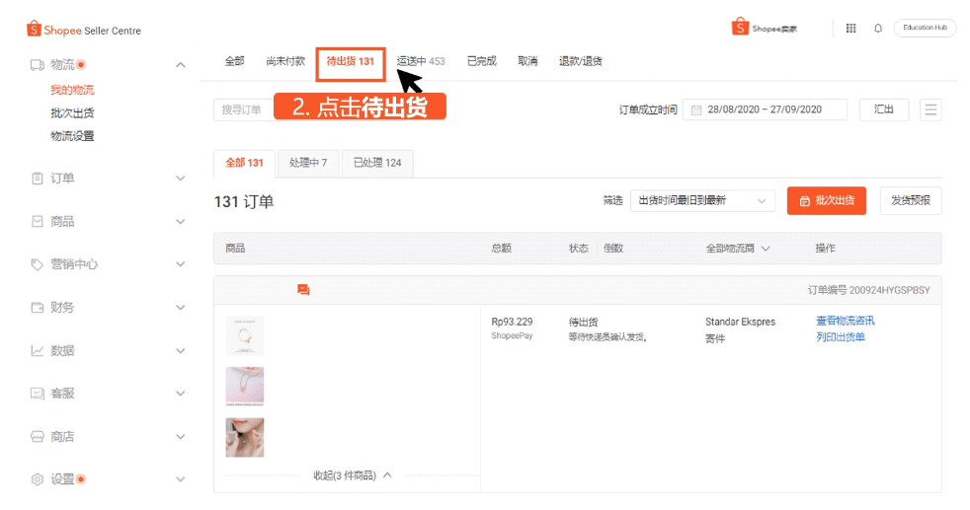
Task: Click the 搜寻订单 search field
Action: point(244,109)
